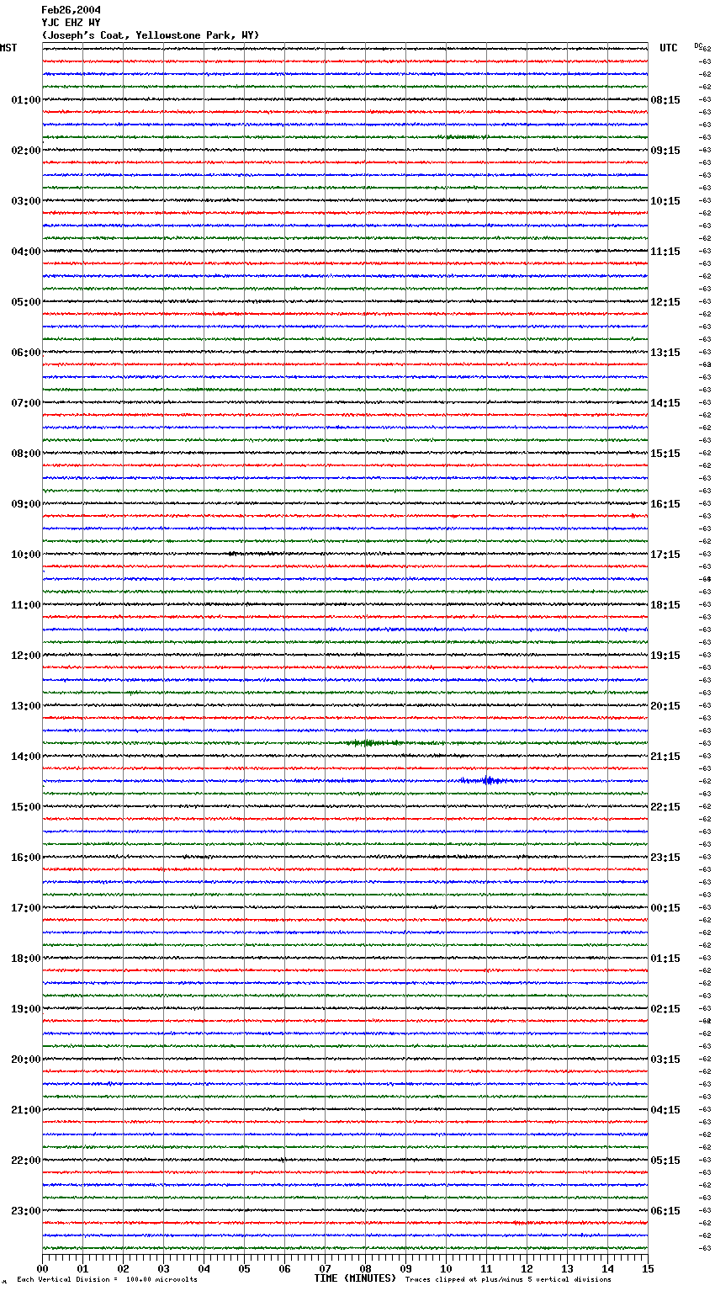Viewport: 715px width, 1291px height.
Task: Select the 22:15 UTC time label
Action: 665,807
